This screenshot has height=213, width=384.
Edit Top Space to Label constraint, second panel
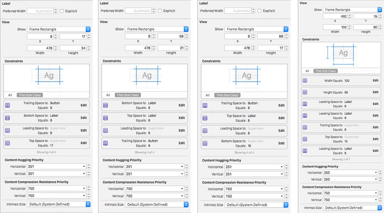pyautogui.click(x=182, y=118)
